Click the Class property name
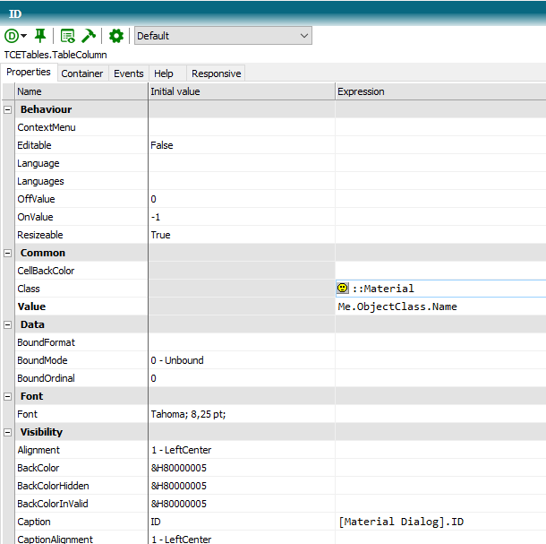The height and width of the screenshot is (544, 546). coord(29,289)
